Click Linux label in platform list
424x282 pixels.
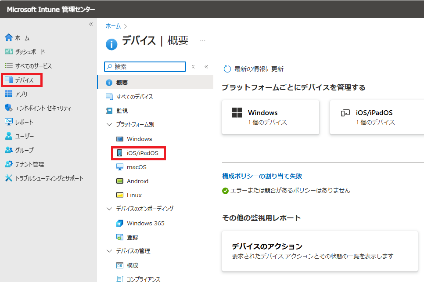pyautogui.click(x=134, y=195)
